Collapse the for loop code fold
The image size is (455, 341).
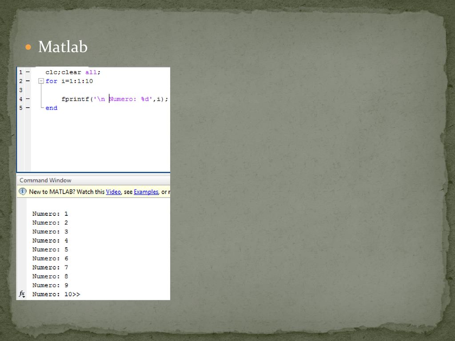pyautogui.click(x=41, y=81)
